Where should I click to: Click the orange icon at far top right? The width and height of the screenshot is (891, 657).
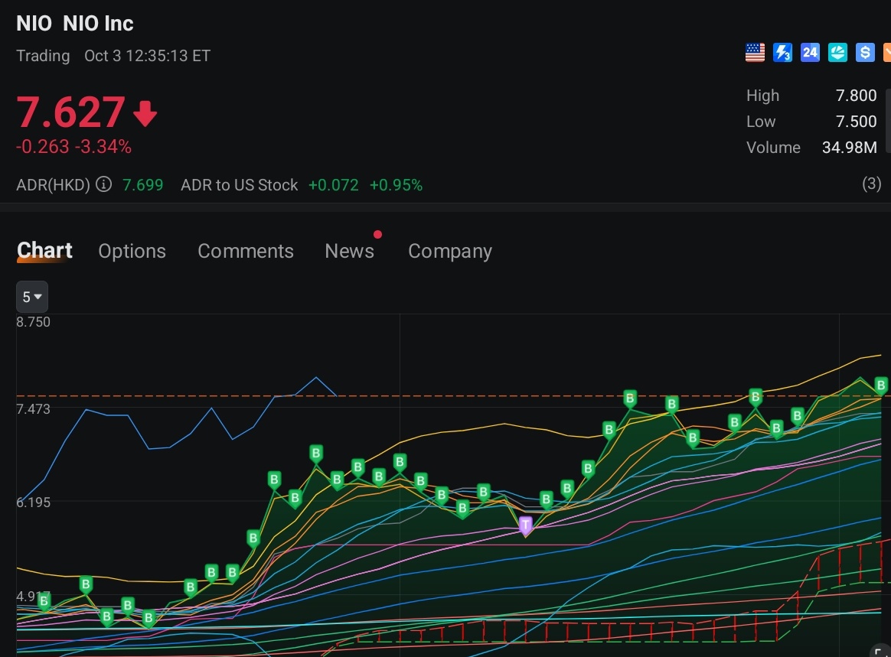pyautogui.click(x=886, y=52)
